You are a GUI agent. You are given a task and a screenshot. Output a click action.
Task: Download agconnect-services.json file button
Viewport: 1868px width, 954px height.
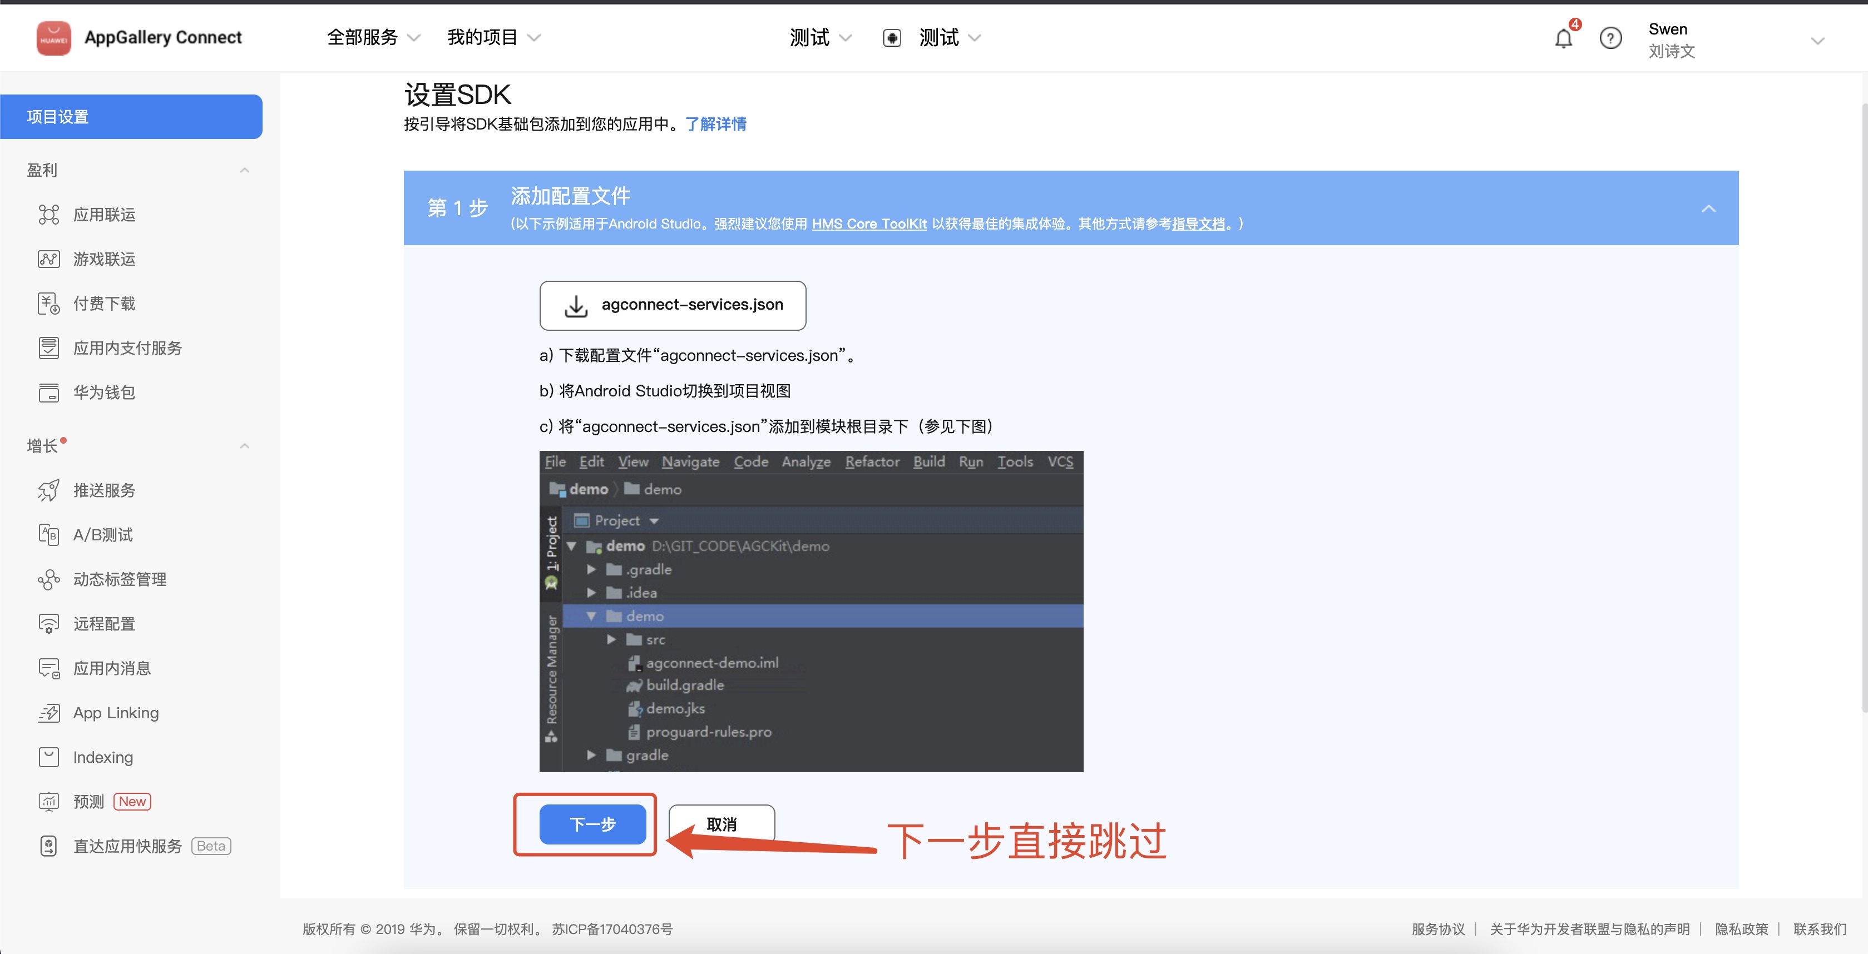(672, 305)
